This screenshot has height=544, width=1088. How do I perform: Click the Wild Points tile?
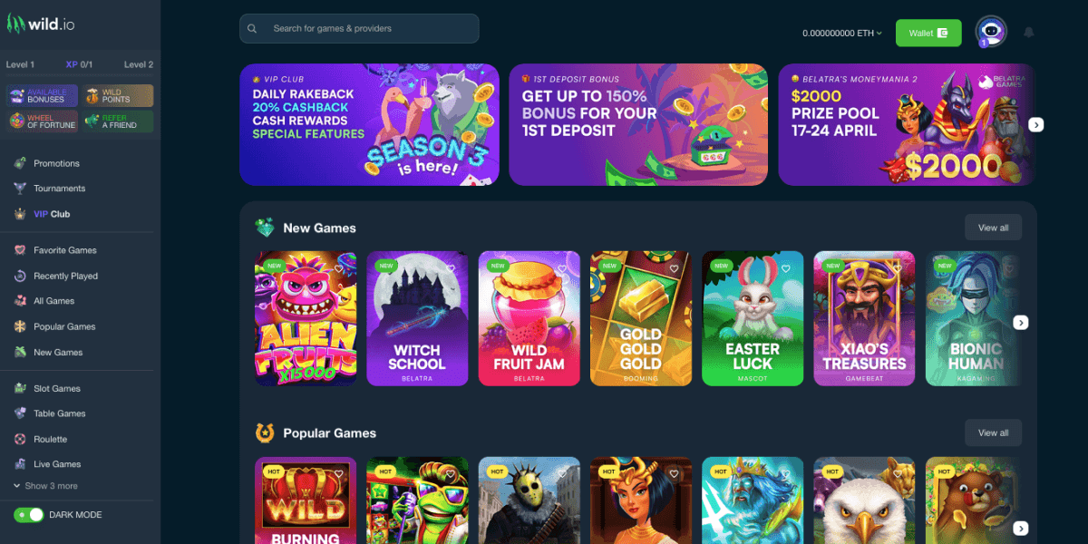(117, 95)
